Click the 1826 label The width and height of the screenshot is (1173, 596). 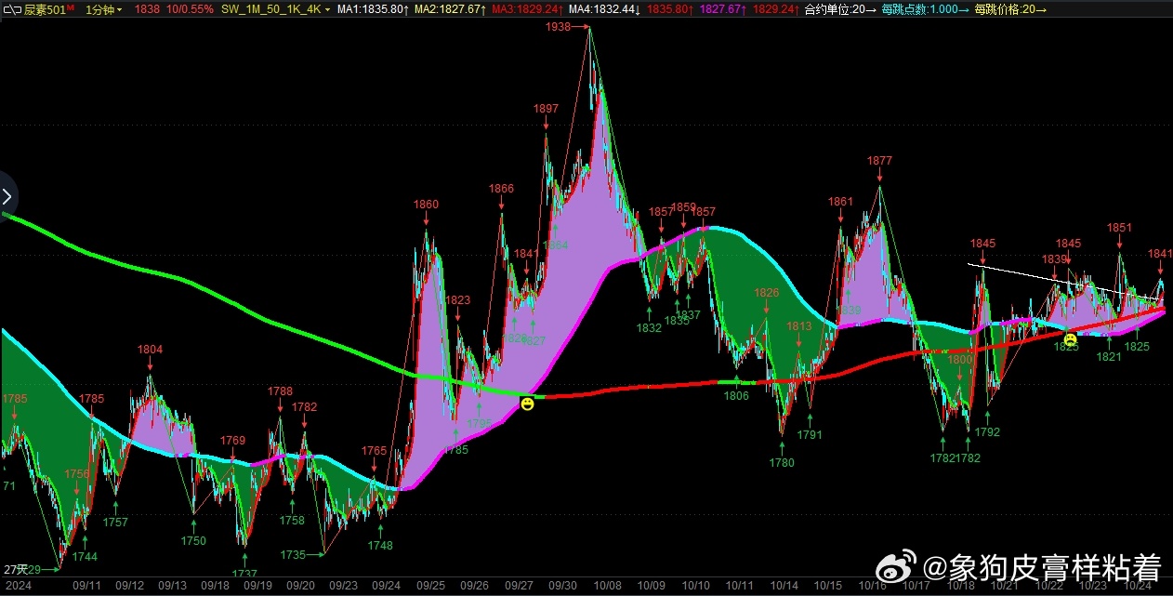(x=767, y=293)
